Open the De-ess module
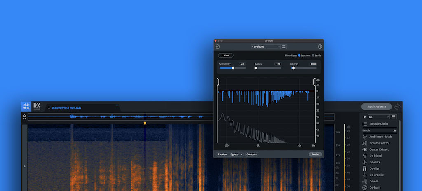This screenshot has width=422, height=191. (x=370, y=181)
